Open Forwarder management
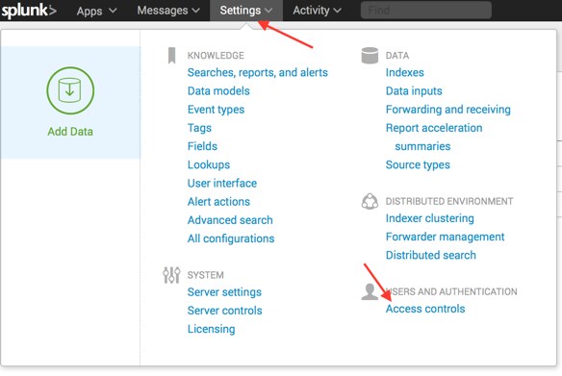This screenshot has height=376, width=562. point(445,237)
